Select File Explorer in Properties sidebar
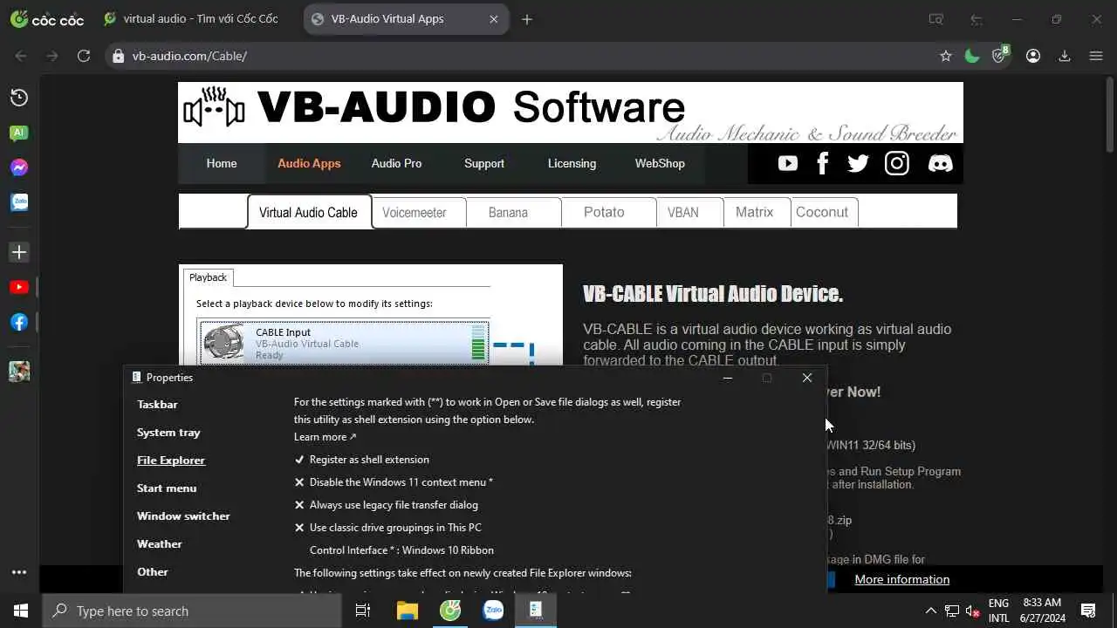Image resolution: width=1117 pixels, height=628 pixels. 171,460
